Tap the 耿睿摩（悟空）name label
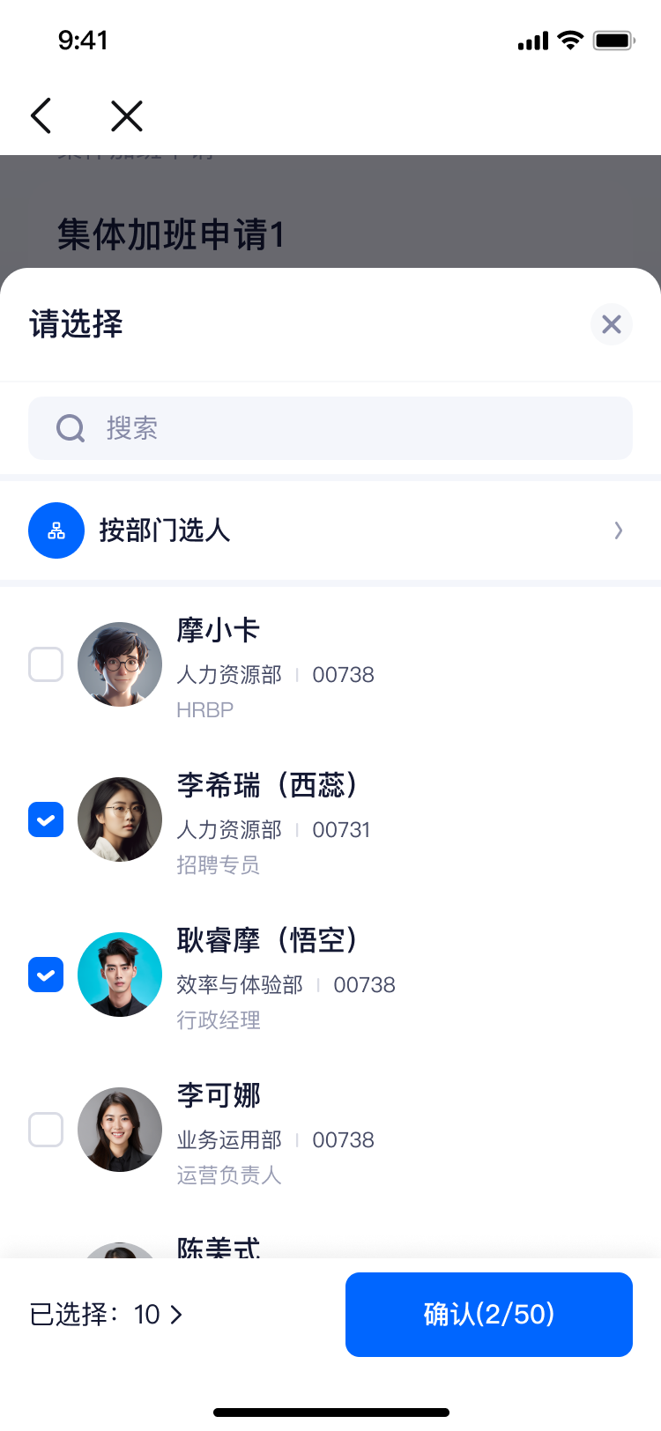Image resolution: width=661 pixels, height=1431 pixels. (267, 940)
